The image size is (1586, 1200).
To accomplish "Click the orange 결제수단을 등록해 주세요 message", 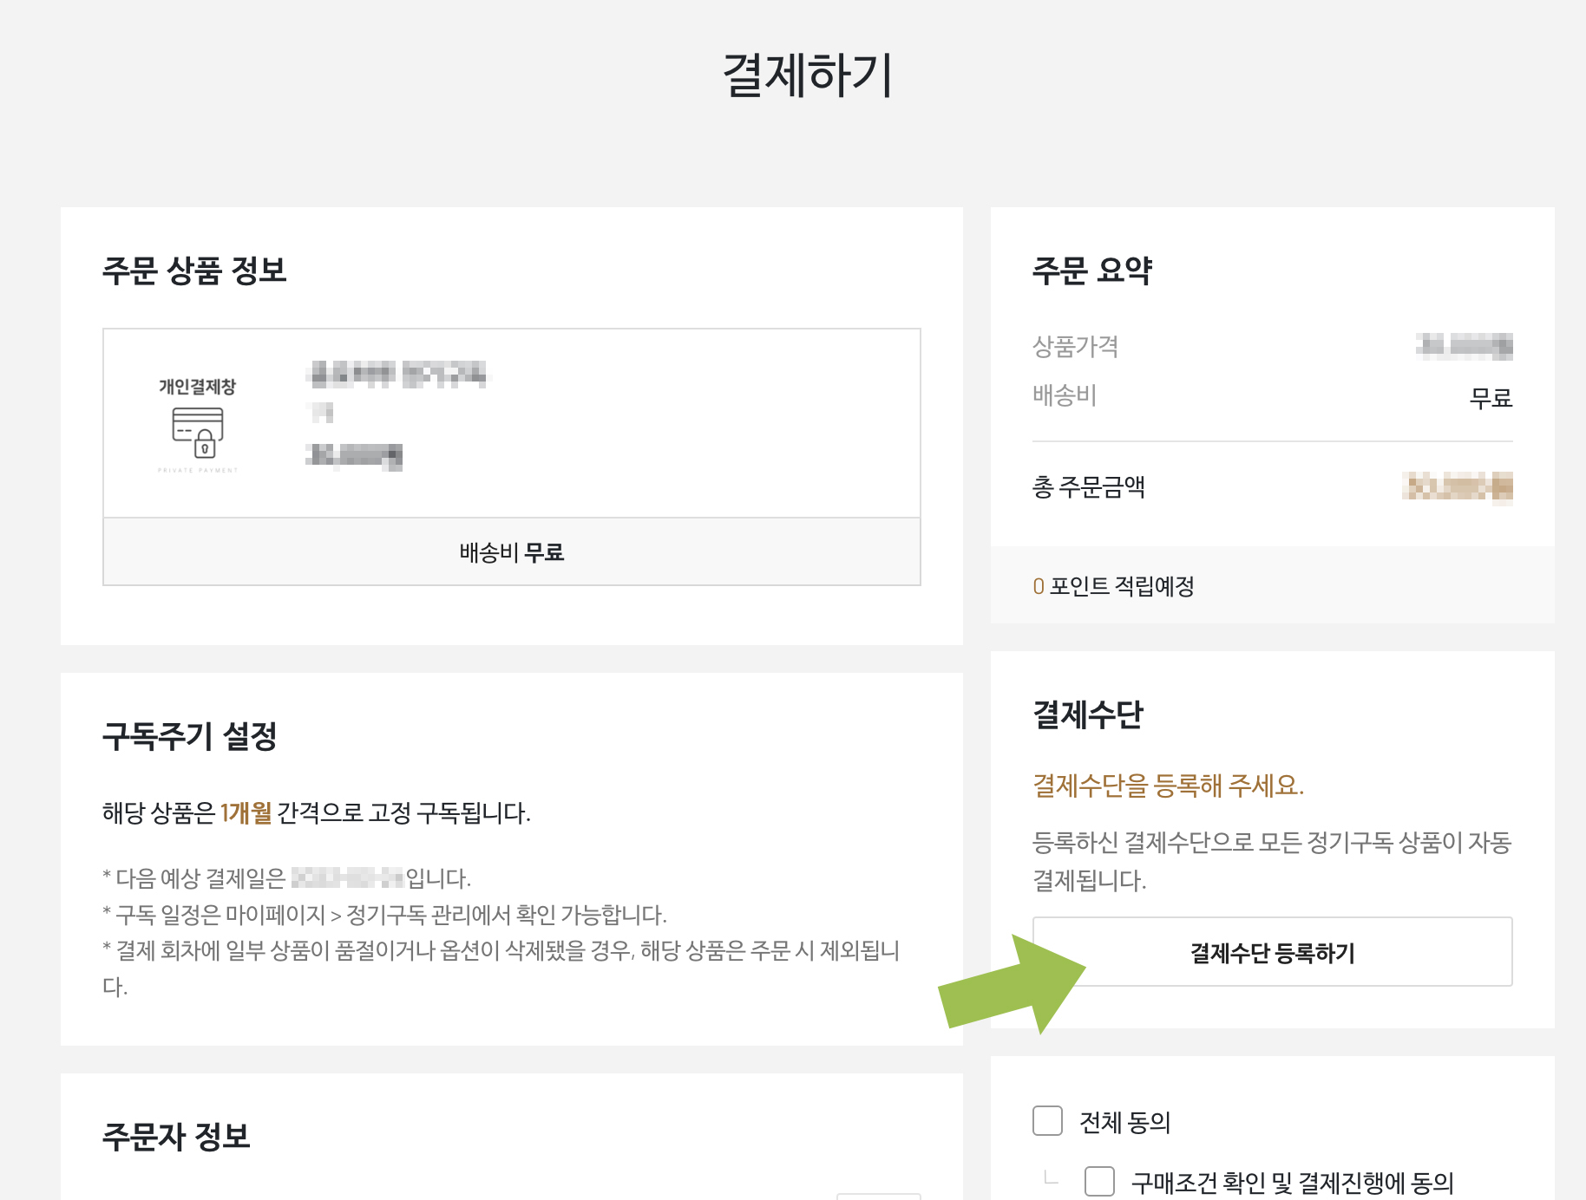I will pos(1168,786).
